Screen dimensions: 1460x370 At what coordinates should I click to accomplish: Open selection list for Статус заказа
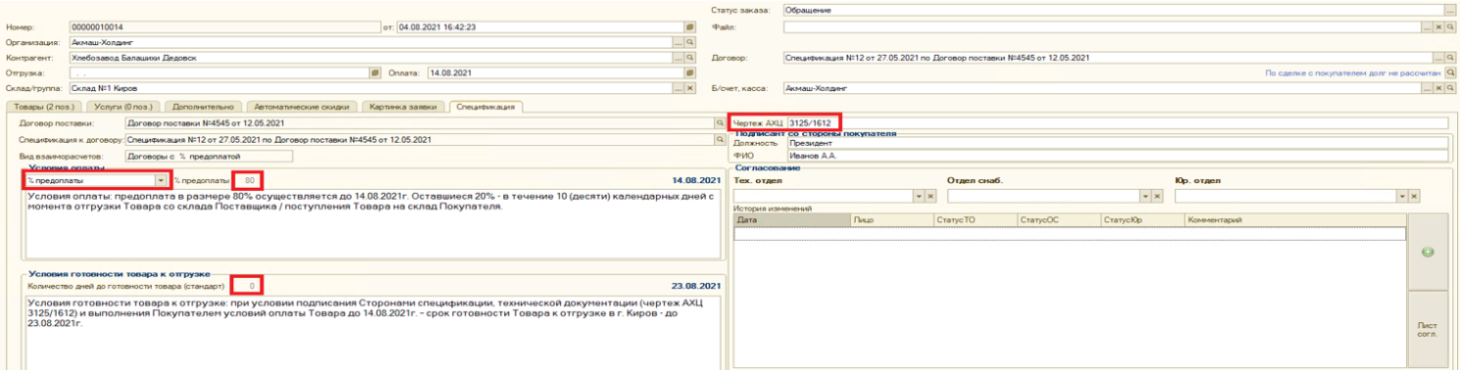coord(1450,10)
